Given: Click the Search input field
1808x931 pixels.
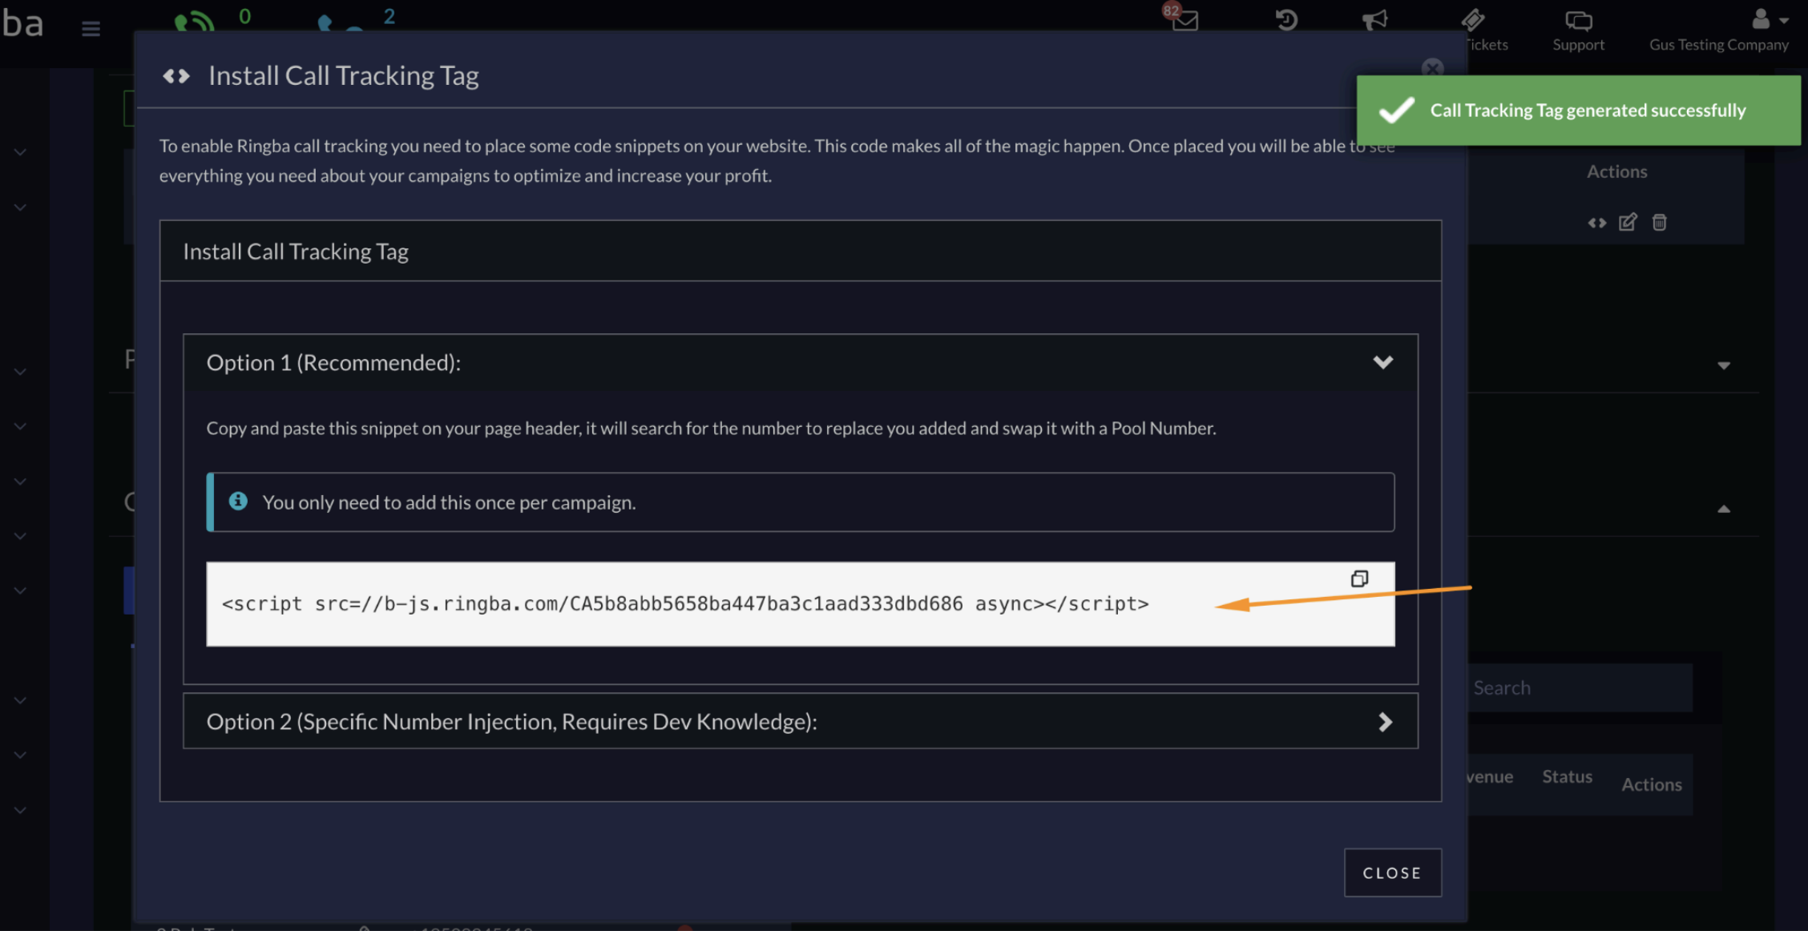Looking at the screenshot, I should 1577,687.
